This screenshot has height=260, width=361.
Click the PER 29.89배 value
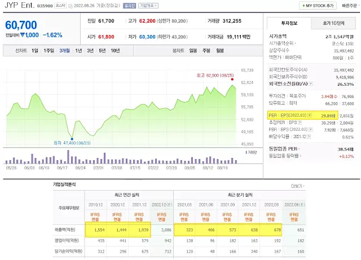point(328,116)
